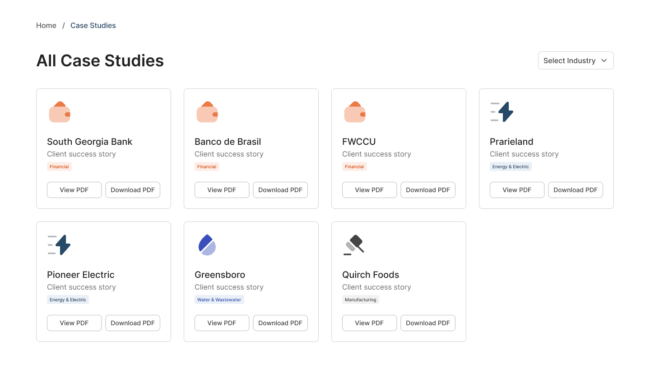
Task: Click the water droplet icon on Greensboro card
Action: pos(207,245)
